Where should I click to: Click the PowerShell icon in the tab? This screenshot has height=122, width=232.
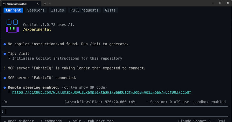pyautogui.click(x=4, y=4)
